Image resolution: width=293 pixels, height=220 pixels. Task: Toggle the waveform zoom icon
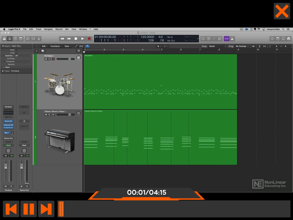point(253,46)
